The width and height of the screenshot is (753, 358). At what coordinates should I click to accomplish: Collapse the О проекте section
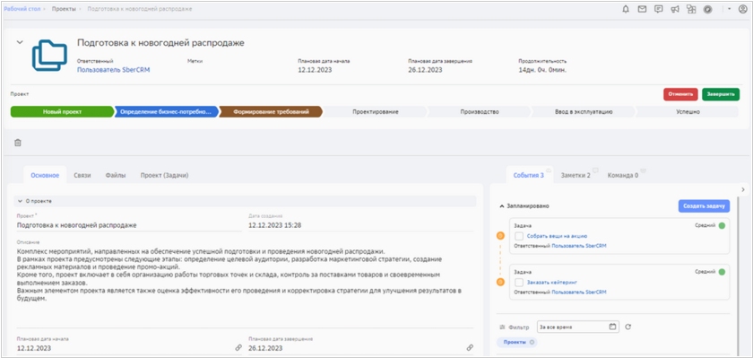click(x=20, y=201)
